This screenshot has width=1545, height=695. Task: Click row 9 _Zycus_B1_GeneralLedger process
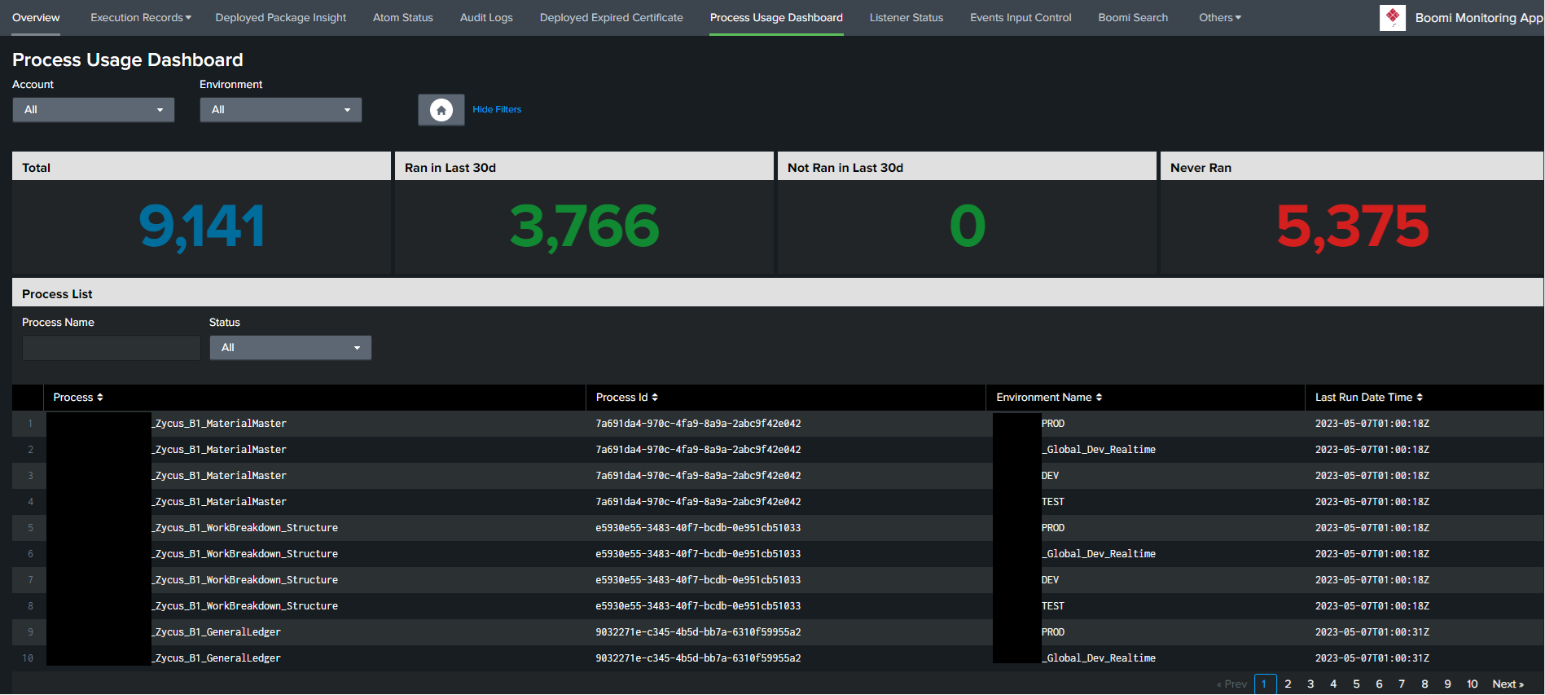pos(216,632)
